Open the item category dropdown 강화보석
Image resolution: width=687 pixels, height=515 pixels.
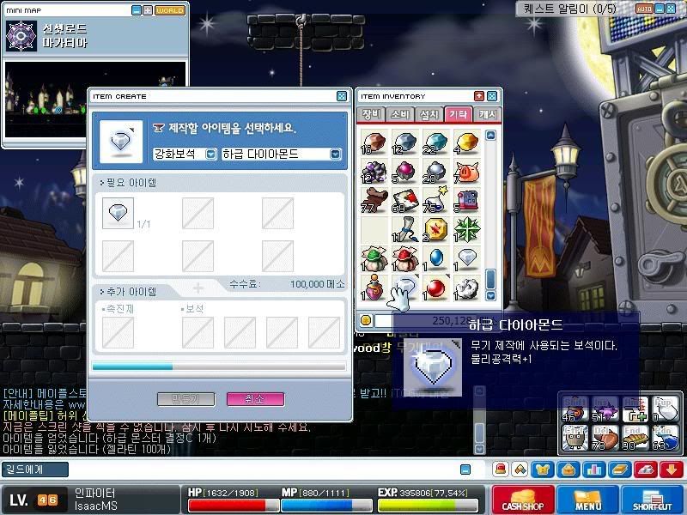pos(185,154)
